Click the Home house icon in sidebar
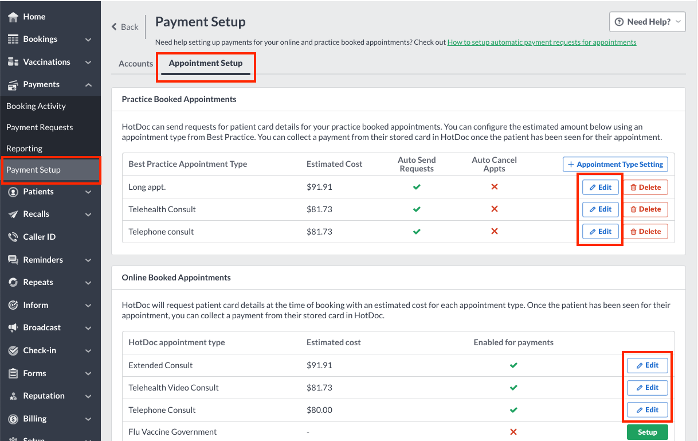698x441 pixels. [13, 17]
